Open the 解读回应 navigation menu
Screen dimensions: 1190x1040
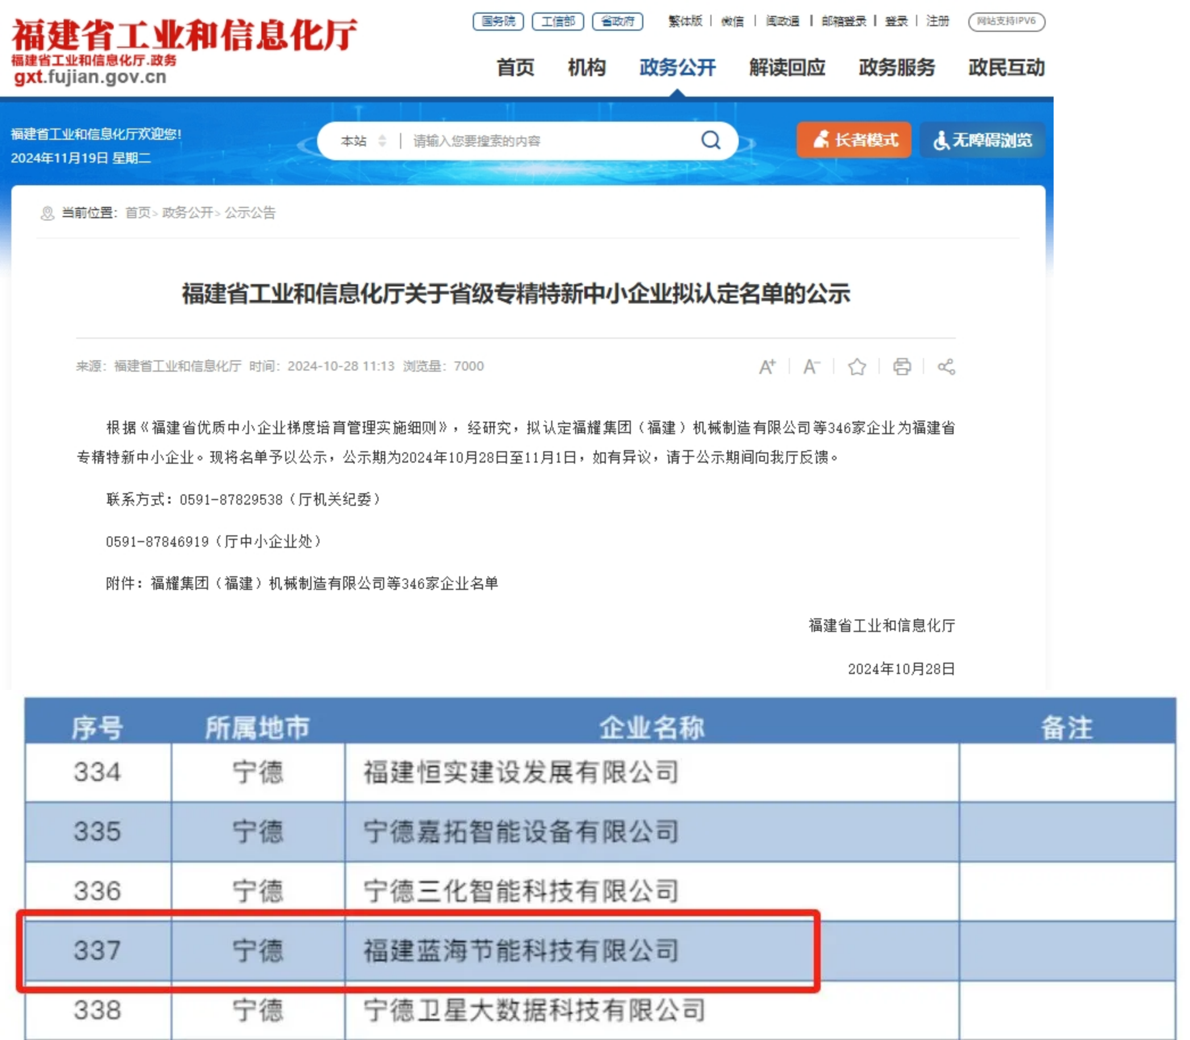[787, 68]
